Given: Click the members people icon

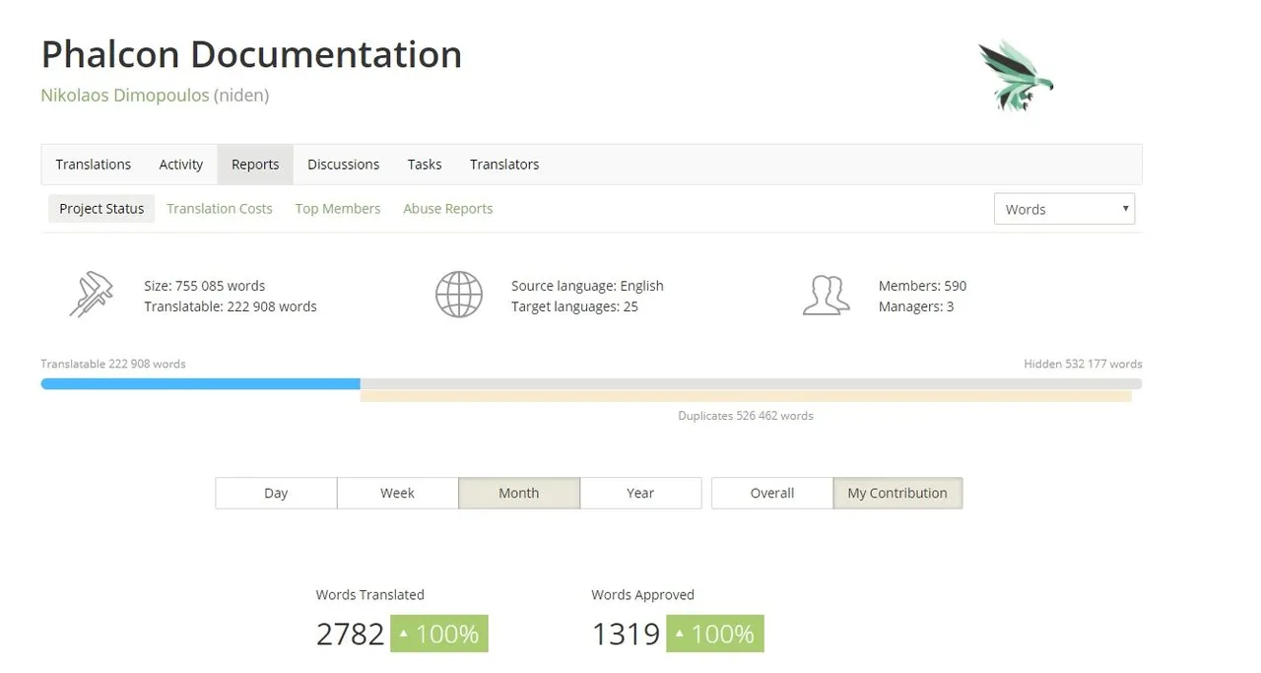Looking at the screenshot, I should pyautogui.click(x=826, y=295).
